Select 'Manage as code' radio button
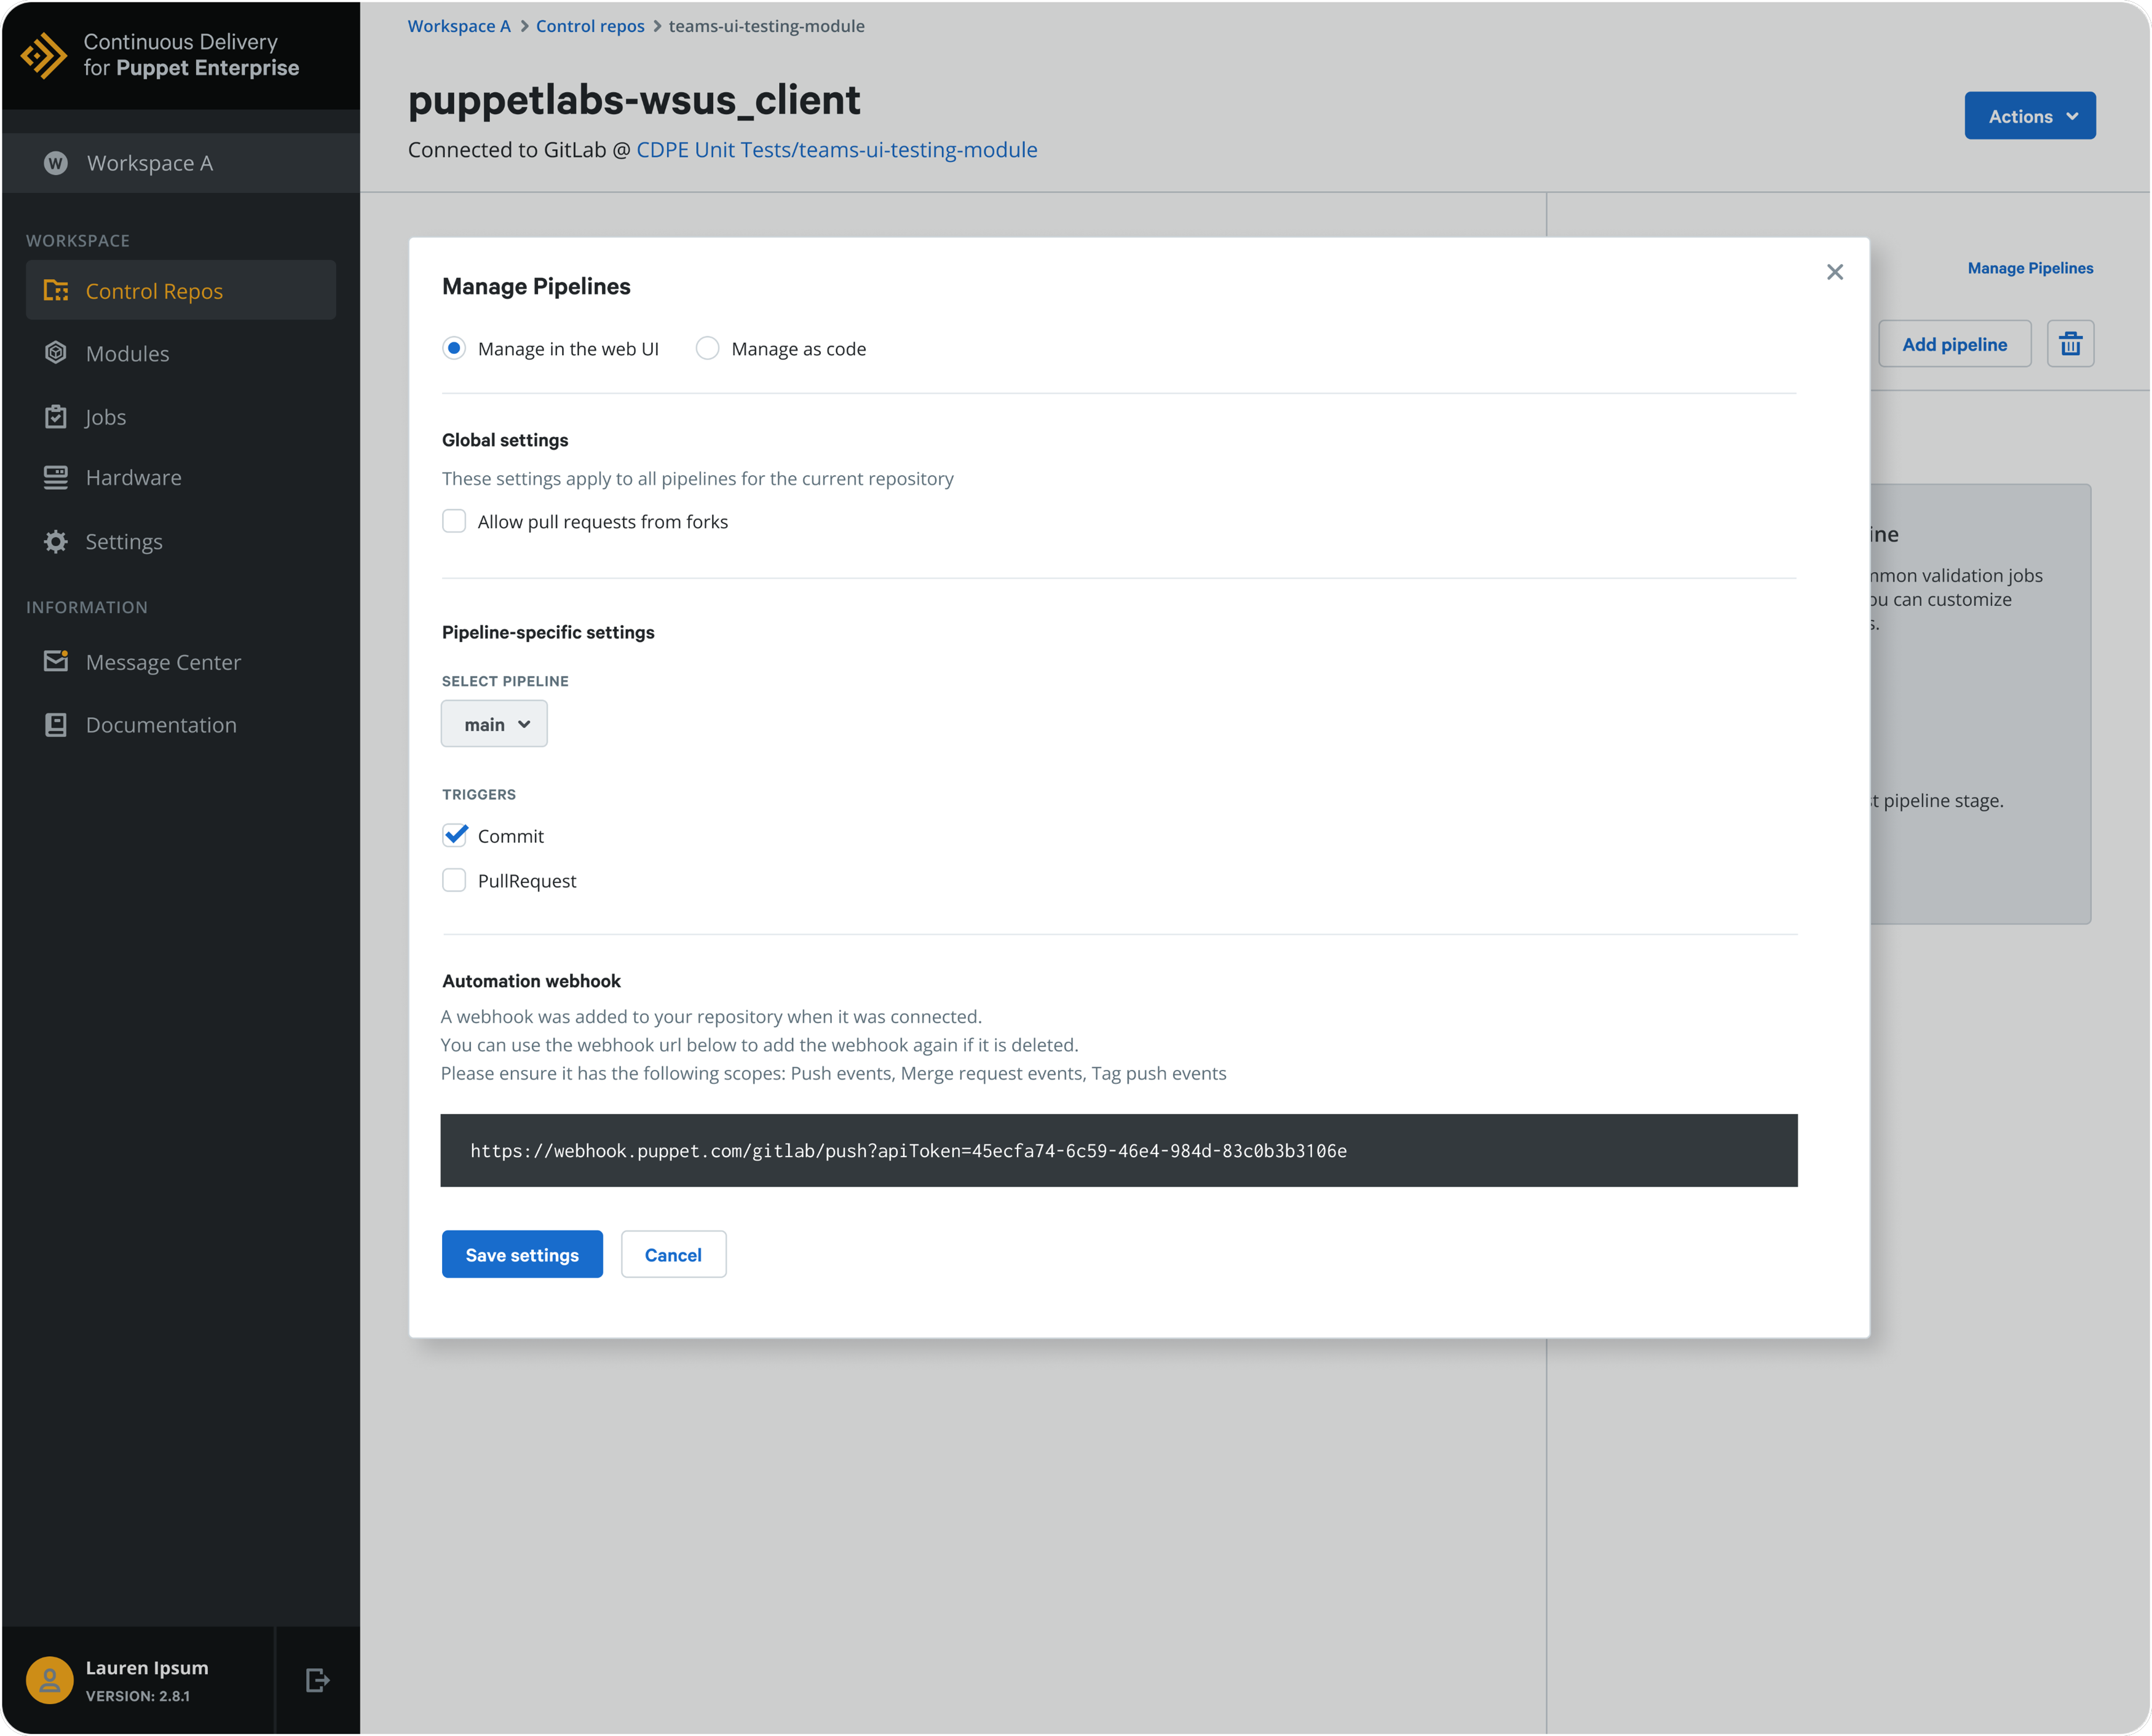Viewport: 2152px width, 1736px height. click(709, 347)
